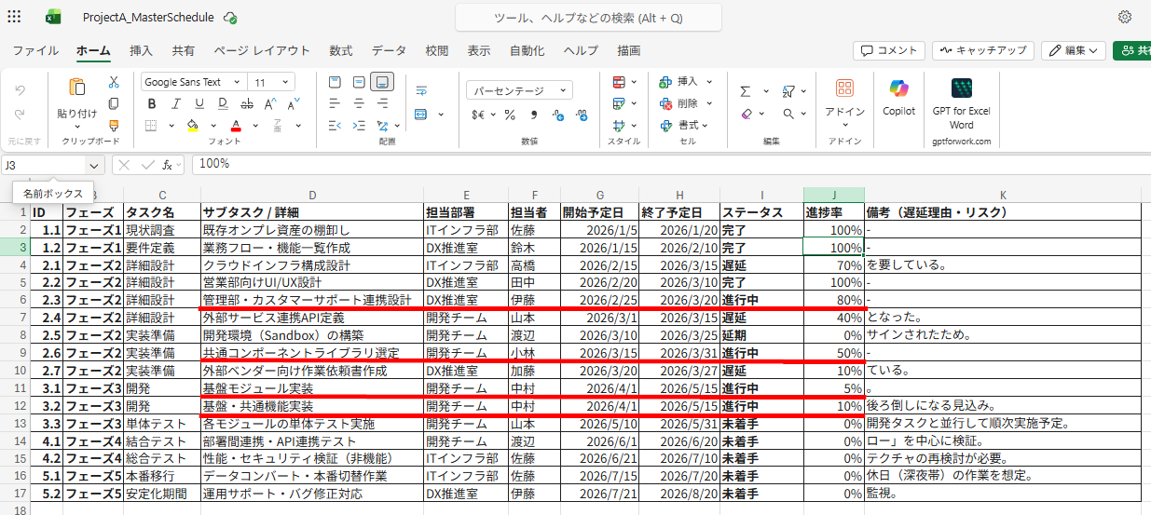Click the AutoSum sigma icon
The width and height of the screenshot is (1151, 515).
pyautogui.click(x=746, y=91)
